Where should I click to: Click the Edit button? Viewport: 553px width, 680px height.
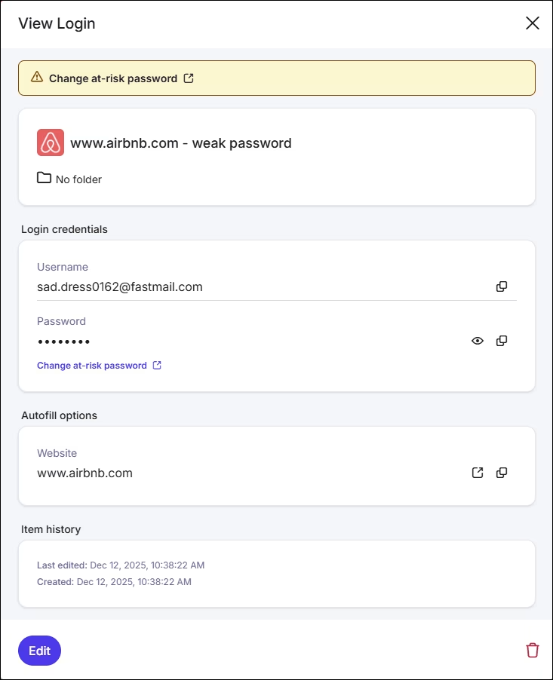39,650
